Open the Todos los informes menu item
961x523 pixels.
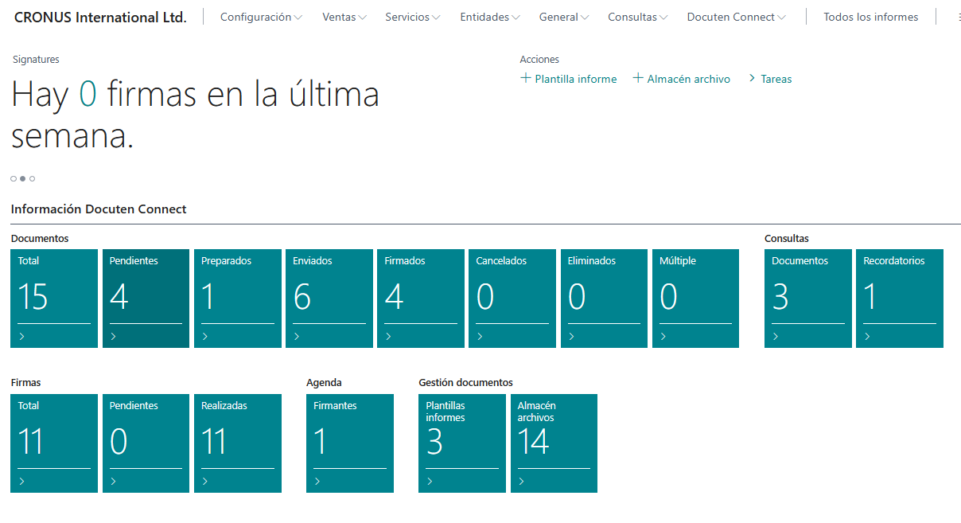870,17
